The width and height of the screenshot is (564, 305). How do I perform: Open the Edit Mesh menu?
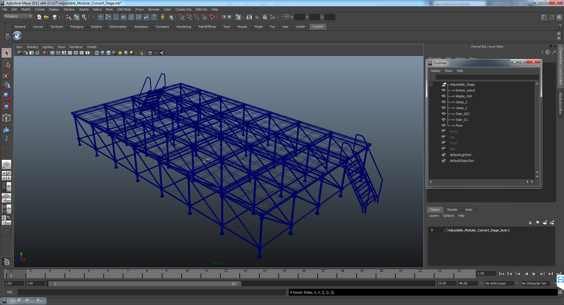tap(124, 9)
